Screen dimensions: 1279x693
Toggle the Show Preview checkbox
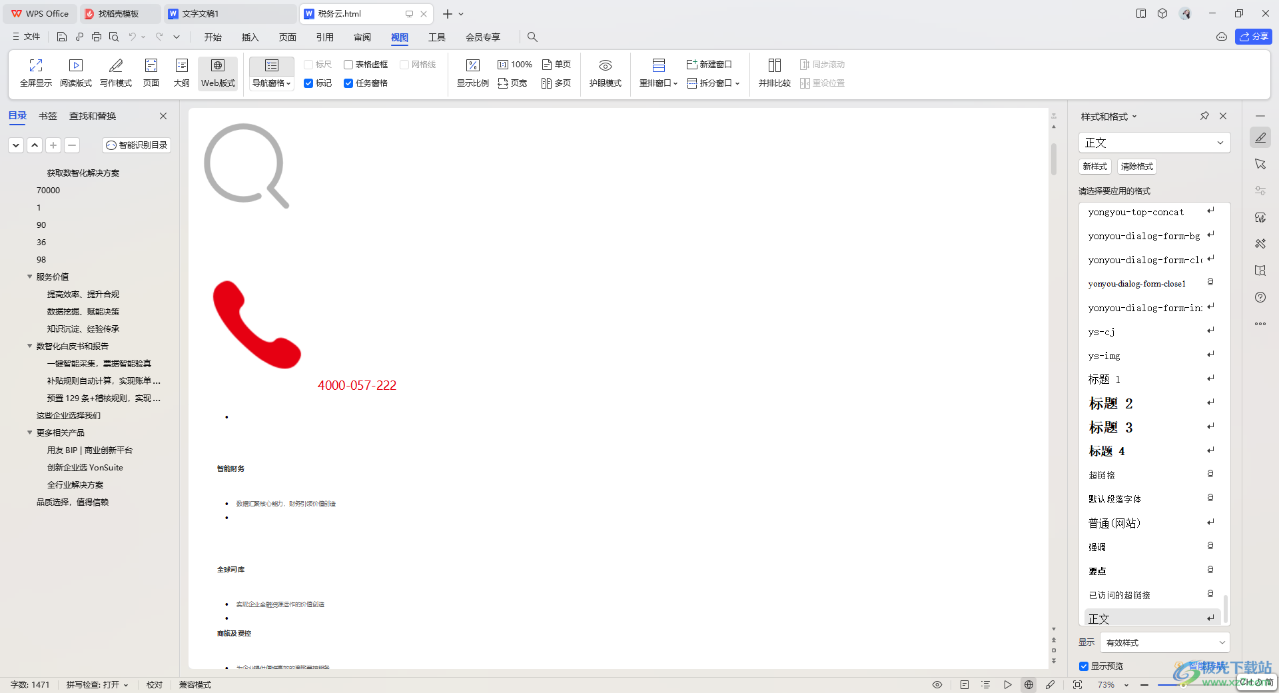[x=1083, y=666]
